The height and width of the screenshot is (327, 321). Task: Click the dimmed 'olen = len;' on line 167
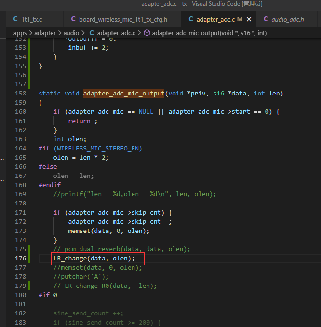tap(73, 176)
